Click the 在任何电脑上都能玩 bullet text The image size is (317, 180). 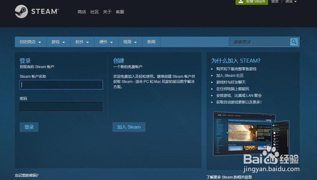(233, 89)
